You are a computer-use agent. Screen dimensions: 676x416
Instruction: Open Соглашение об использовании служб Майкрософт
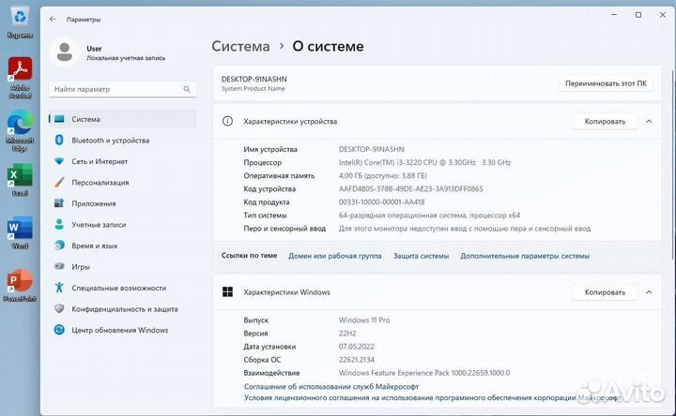331,386
